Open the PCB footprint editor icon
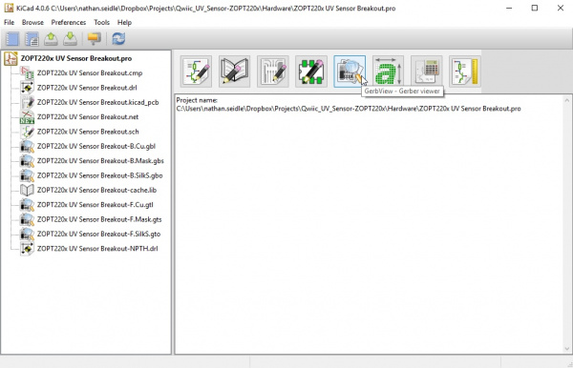 click(x=311, y=72)
